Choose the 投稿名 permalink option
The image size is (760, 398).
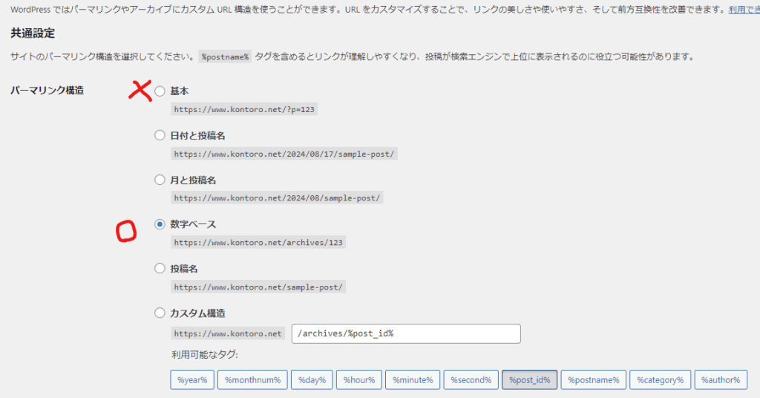click(160, 269)
